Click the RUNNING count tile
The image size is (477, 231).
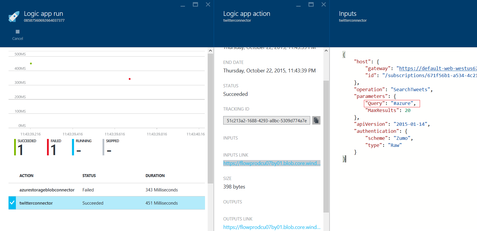click(82, 147)
